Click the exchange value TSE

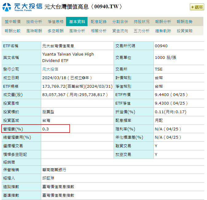coord(158,69)
